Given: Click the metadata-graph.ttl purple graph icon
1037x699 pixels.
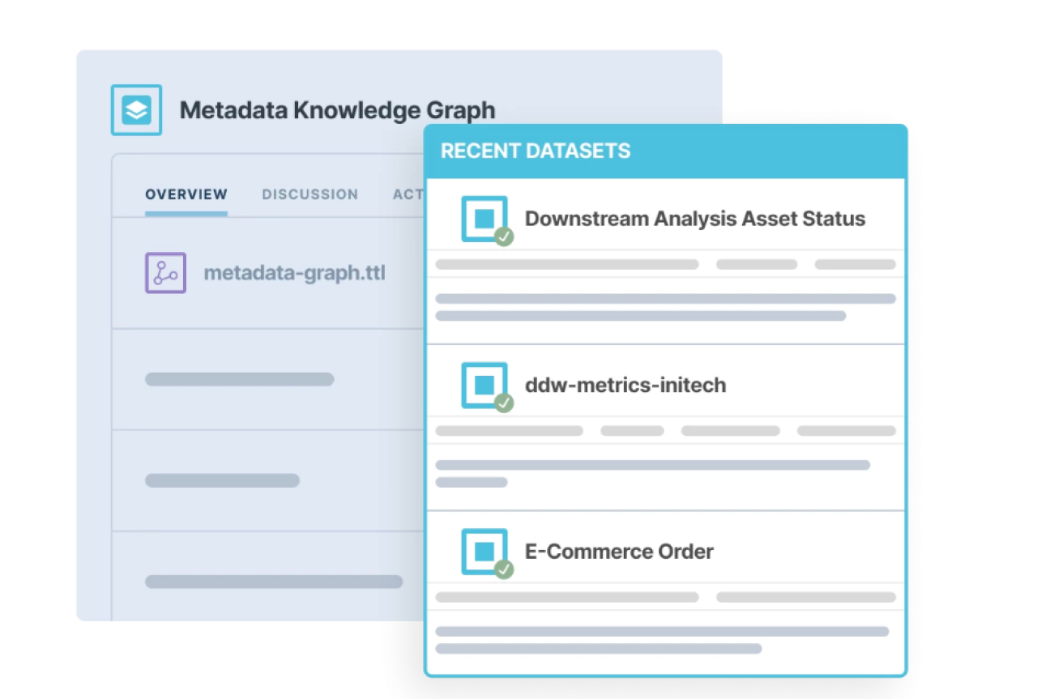Looking at the screenshot, I should [165, 273].
